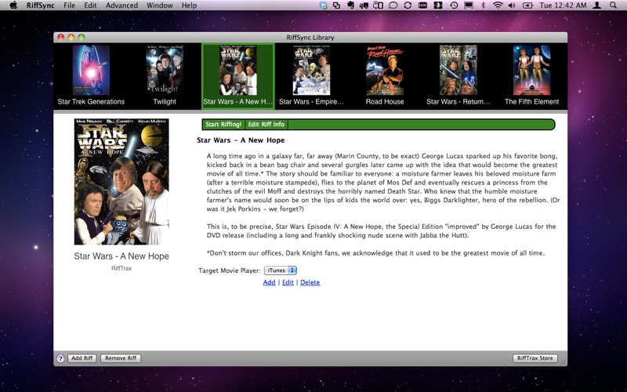Select the Star Trek Generations poster thumbnail
This screenshot has height=392, width=627.
91,71
